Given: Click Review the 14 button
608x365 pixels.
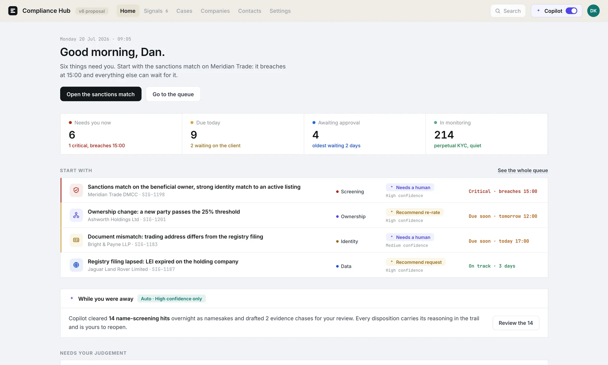Looking at the screenshot, I should click(516, 323).
